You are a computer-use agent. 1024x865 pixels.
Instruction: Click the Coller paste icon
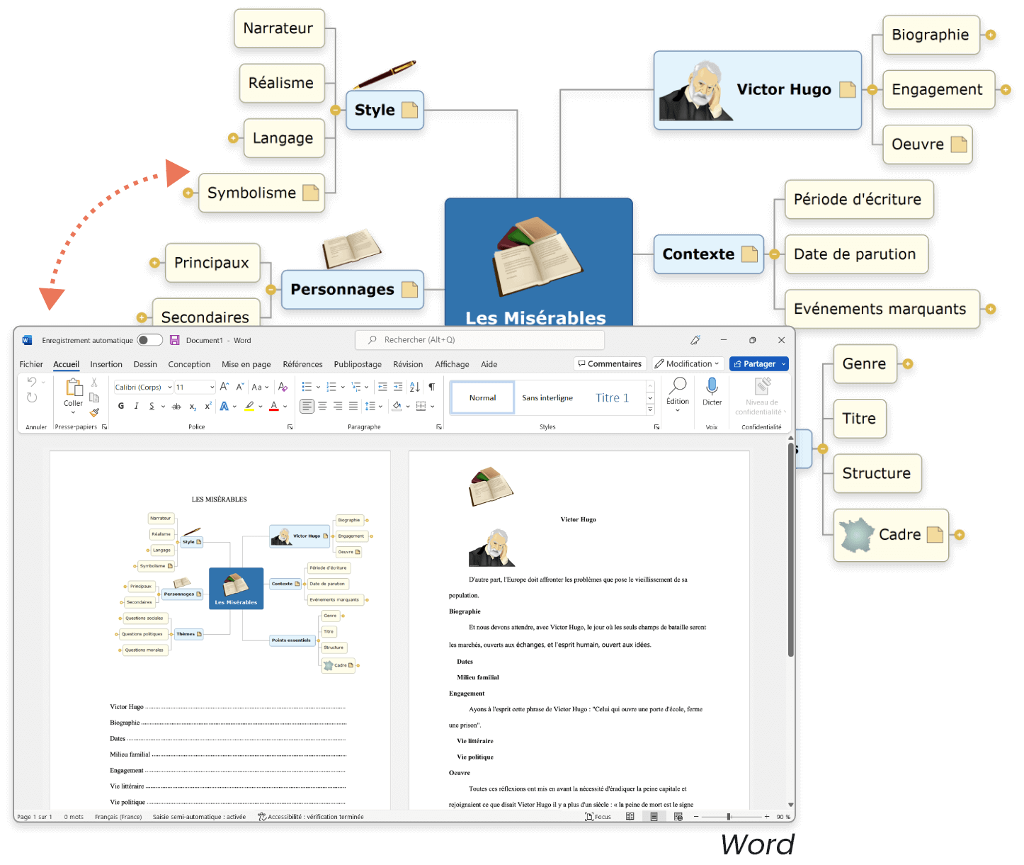coord(74,388)
